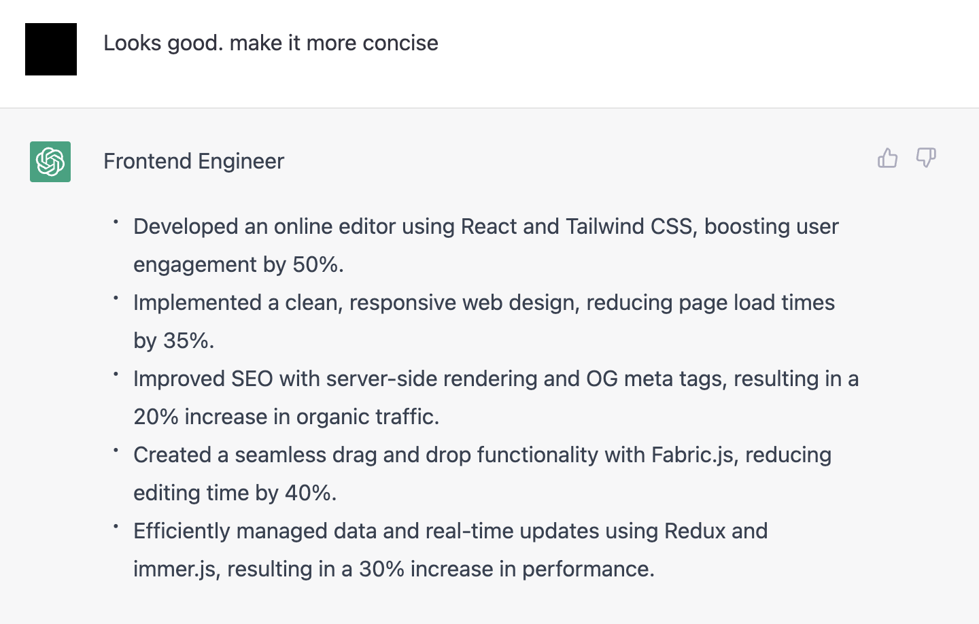Click the bullet about improved SEO
Screen dimensions: 979x624
[496, 397]
